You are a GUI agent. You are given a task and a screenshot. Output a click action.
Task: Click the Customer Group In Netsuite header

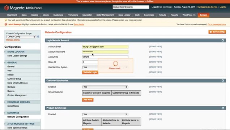click(x=126, y=93)
